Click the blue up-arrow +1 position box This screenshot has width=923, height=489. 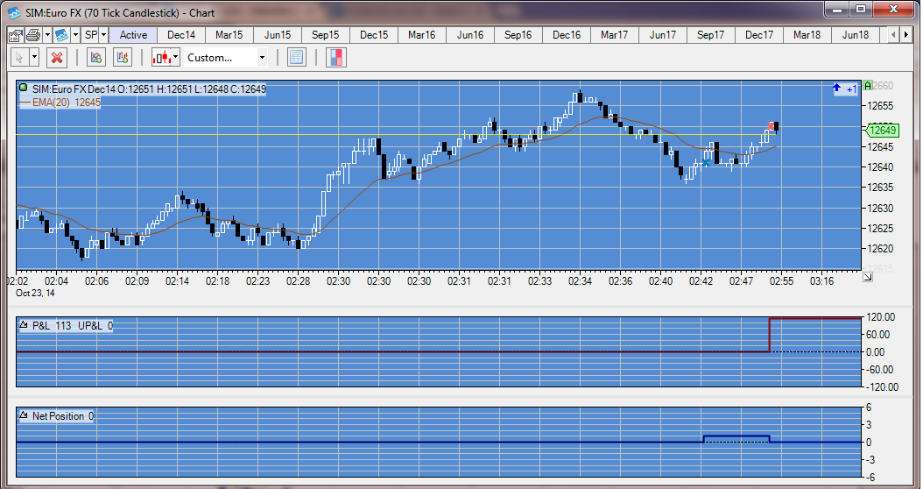pyautogui.click(x=845, y=89)
